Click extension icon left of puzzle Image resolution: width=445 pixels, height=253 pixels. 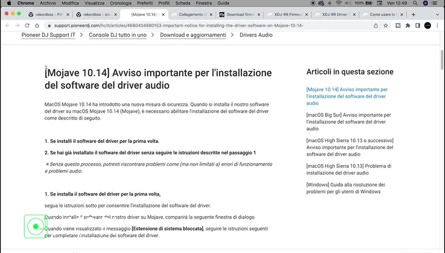click(398, 25)
